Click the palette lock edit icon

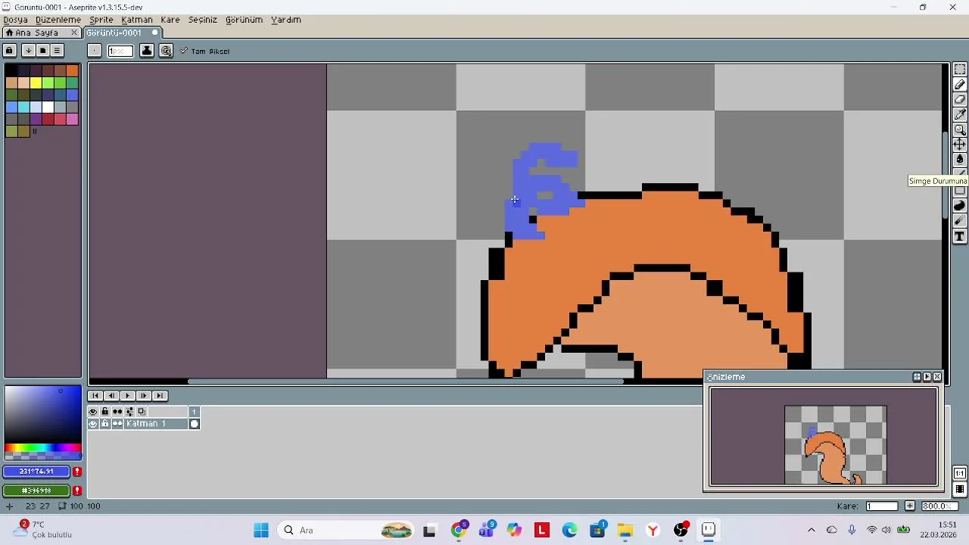pyautogui.click(x=10, y=51)
